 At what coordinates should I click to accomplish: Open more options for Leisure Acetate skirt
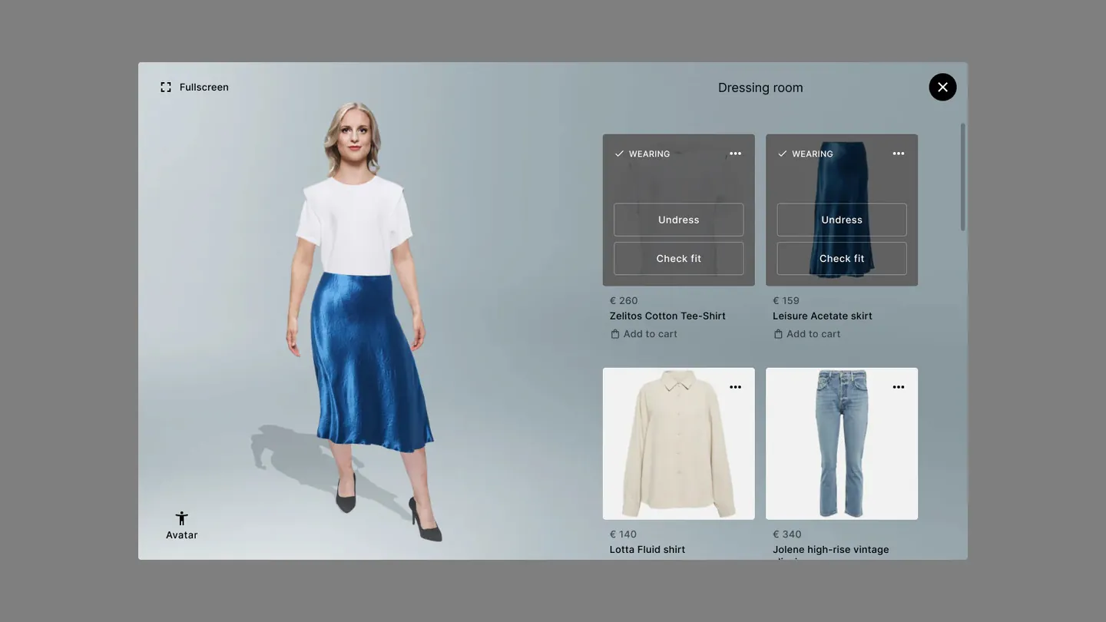898,154
